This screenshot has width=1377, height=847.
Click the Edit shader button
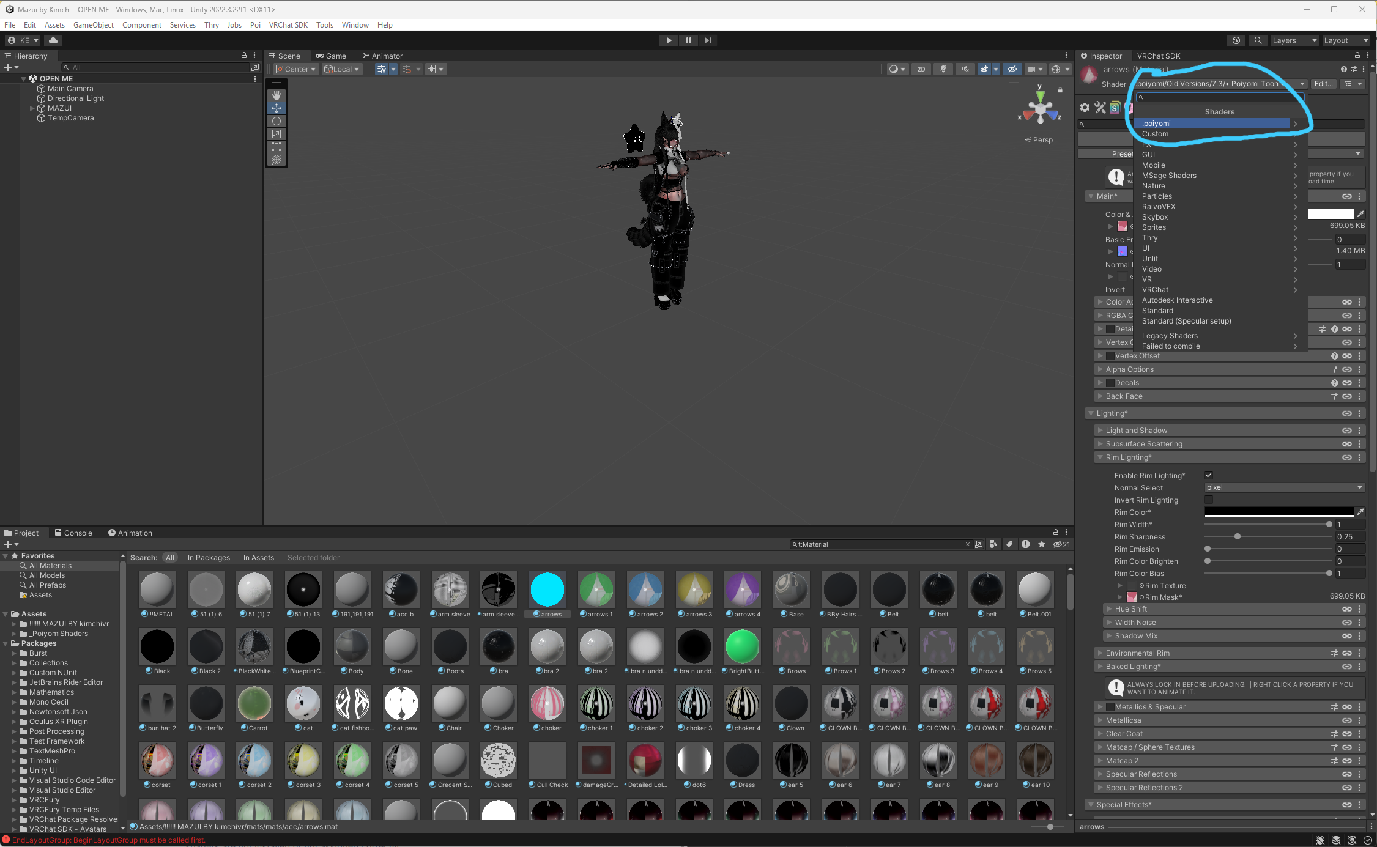click(x=1323, y=84)
